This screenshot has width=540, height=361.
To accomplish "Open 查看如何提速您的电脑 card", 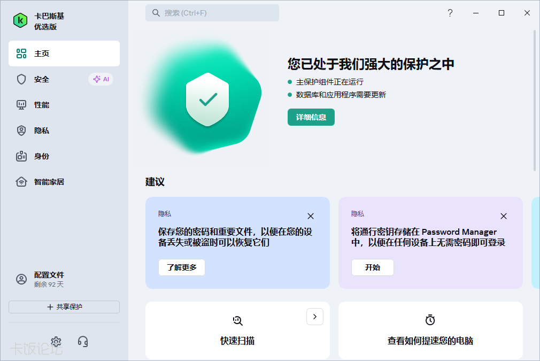I will click(x=430, y=331).
